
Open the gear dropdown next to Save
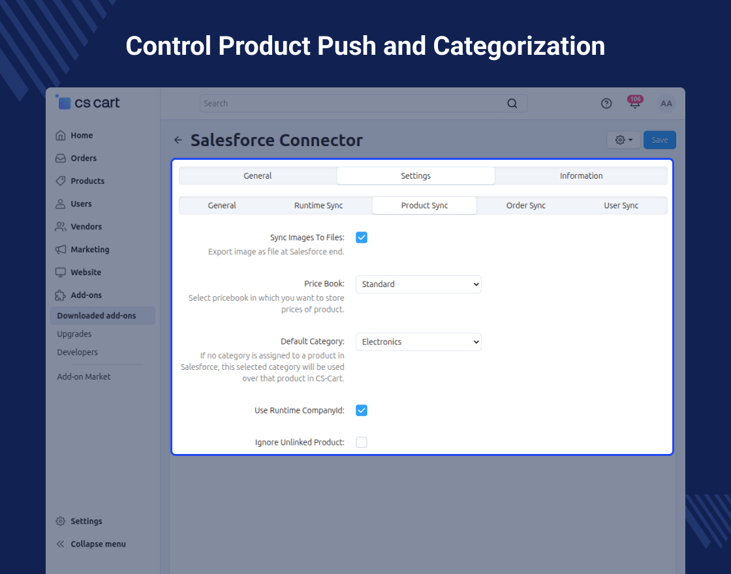point(623,140)
